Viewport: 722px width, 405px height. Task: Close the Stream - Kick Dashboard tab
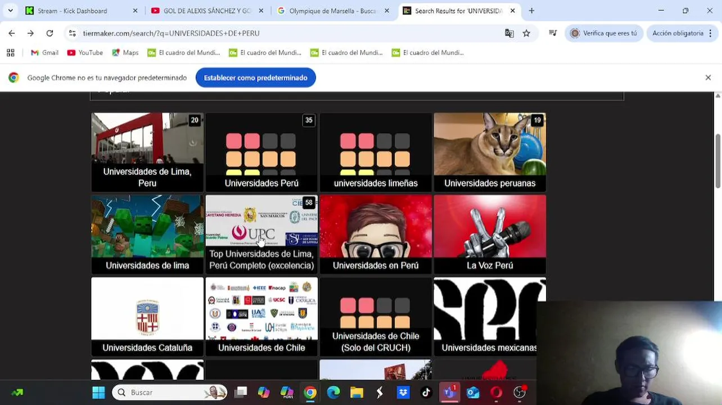tap(135, 11)
